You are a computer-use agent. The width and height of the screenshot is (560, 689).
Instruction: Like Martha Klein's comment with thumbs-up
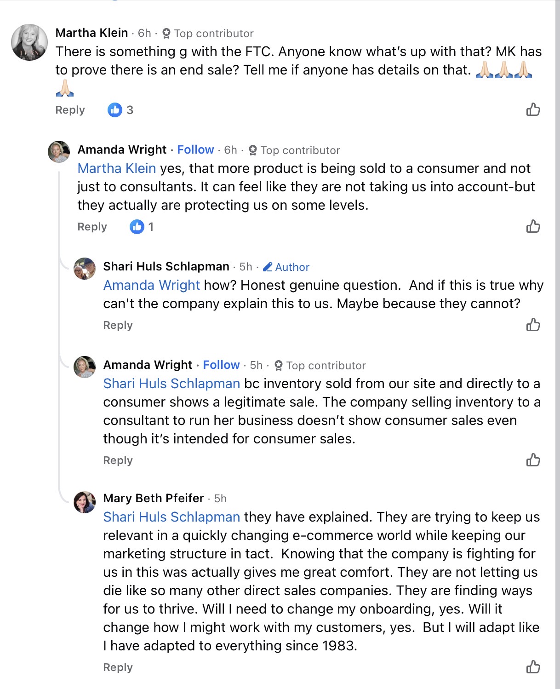click(x=533, y=109)
